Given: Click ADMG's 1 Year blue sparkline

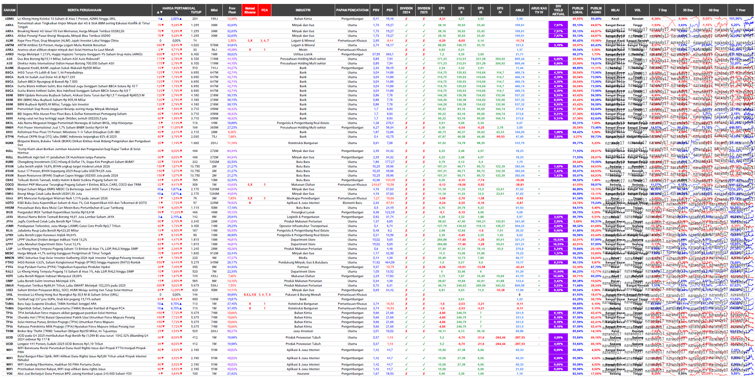Looking at the screenshot, I should tap(748, 19).
